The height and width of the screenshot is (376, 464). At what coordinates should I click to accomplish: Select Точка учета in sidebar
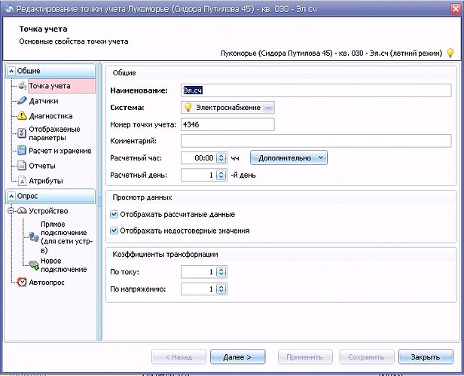[x=62, y=86]
